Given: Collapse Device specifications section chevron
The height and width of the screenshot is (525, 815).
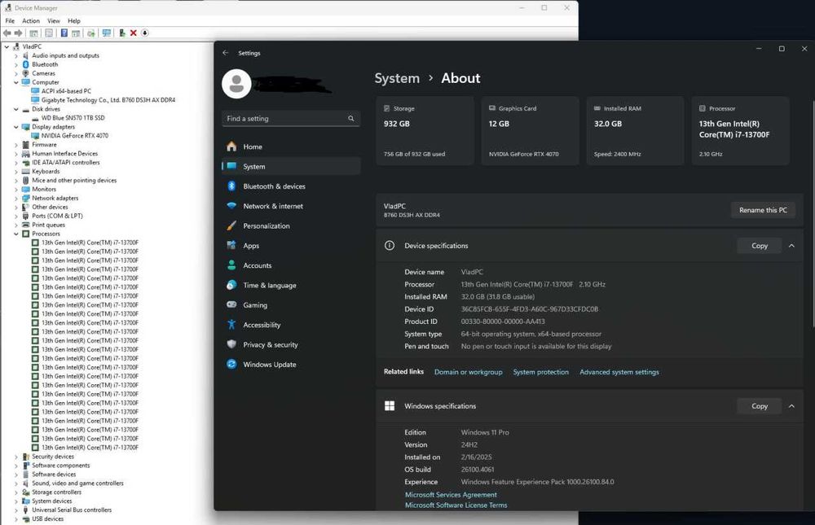Looking at the screenshot, I should [791, 246].
